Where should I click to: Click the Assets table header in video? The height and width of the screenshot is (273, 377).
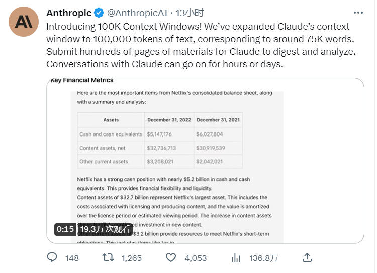click(x=111, y=120)
